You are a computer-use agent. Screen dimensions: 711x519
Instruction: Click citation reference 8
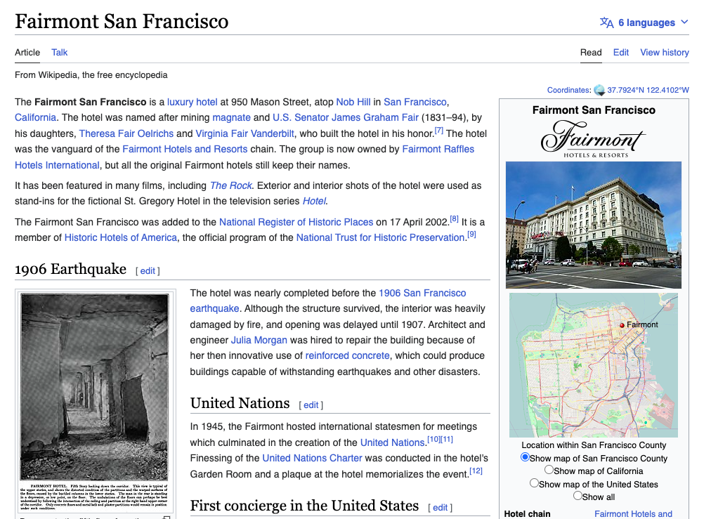[x=454, y=219]
